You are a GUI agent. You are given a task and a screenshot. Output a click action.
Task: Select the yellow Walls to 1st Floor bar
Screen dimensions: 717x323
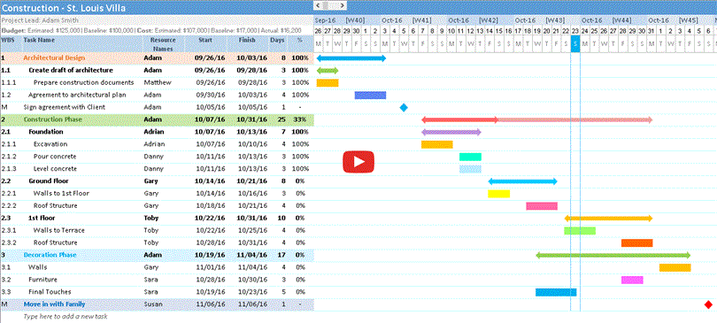499,194
